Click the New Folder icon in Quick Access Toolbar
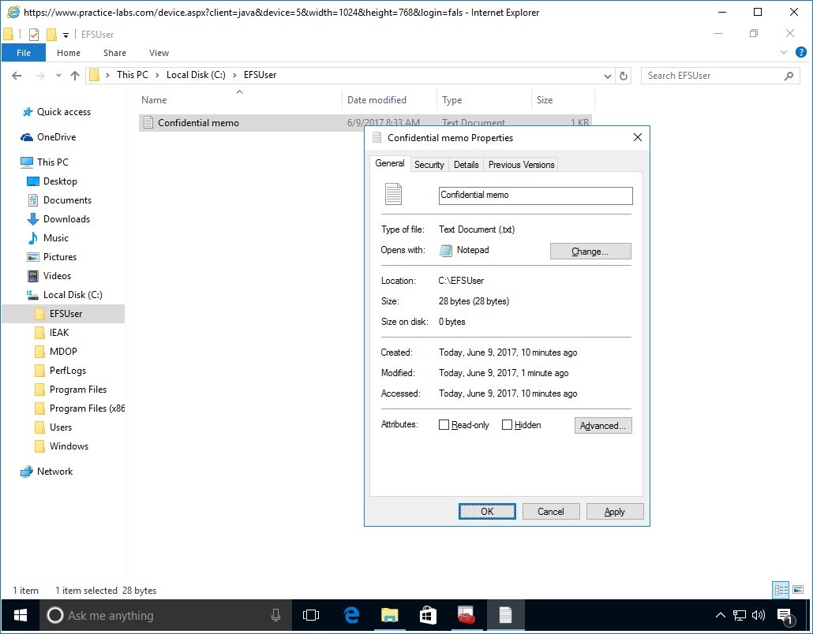Viewport: 813px width, 634px height. point(51,34)
